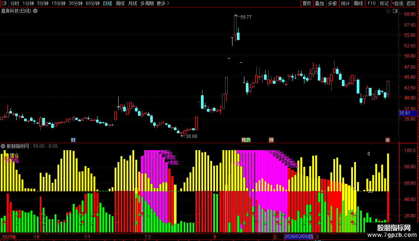Click the 复权 adjustment button

307,3
